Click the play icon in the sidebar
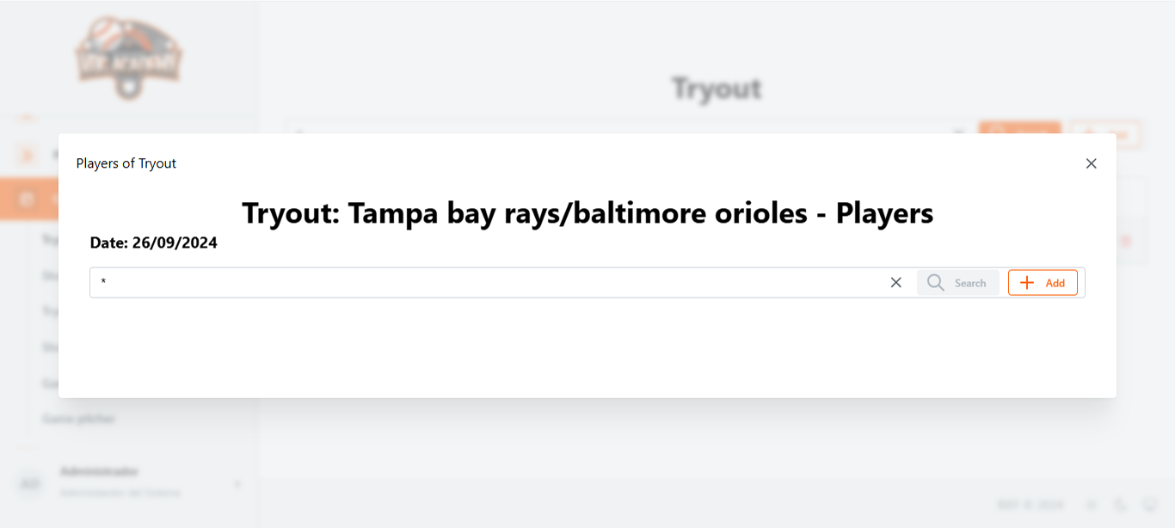This screenshot has height=528, width=1175. (28, 155)
